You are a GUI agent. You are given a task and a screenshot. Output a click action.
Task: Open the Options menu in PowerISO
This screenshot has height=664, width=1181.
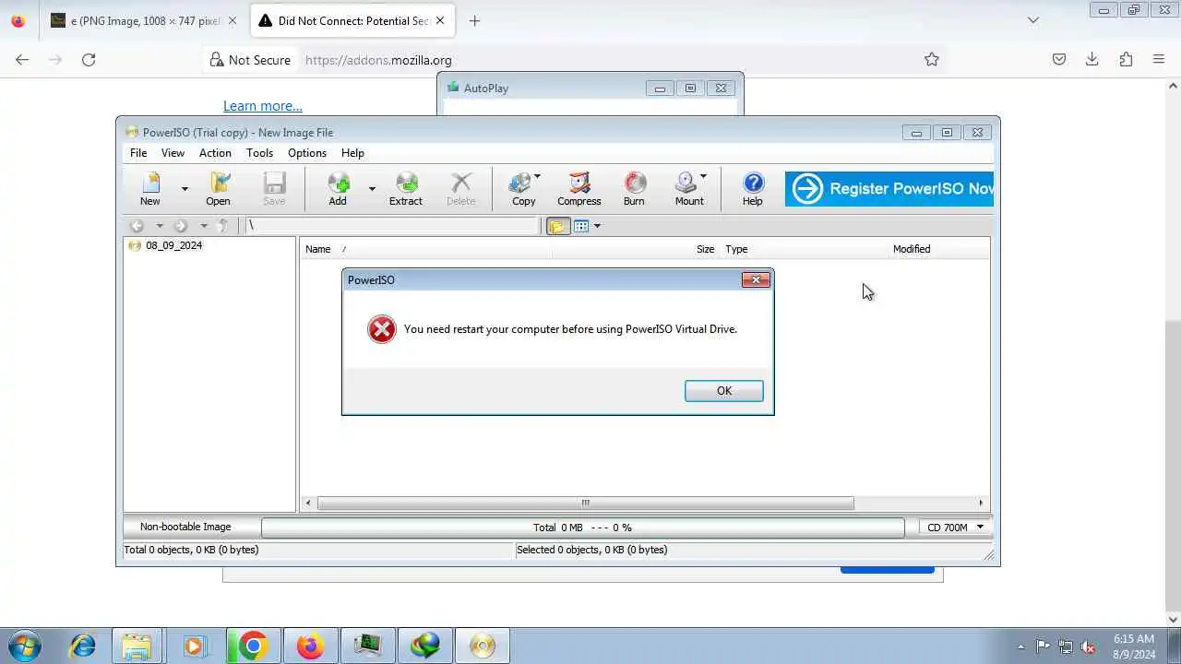(x=307, y=153)
